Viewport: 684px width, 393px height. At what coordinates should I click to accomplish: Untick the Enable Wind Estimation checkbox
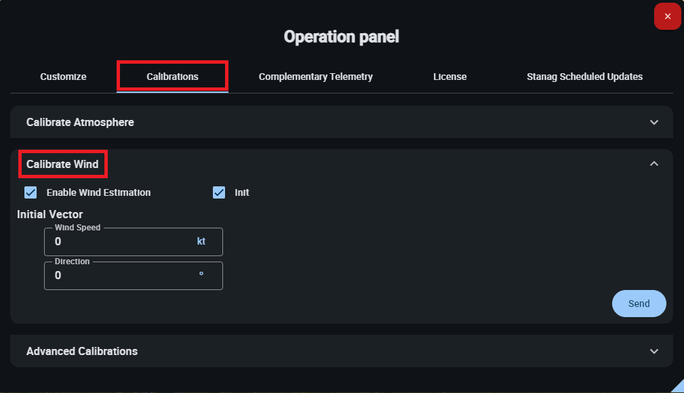31,192
